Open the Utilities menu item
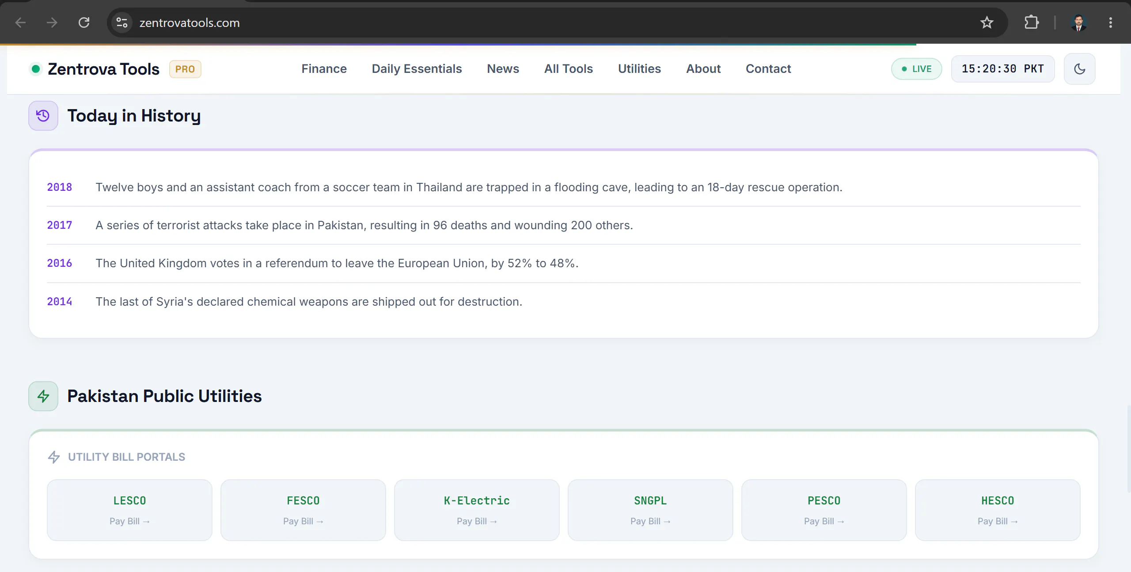 tap(639, 69)
